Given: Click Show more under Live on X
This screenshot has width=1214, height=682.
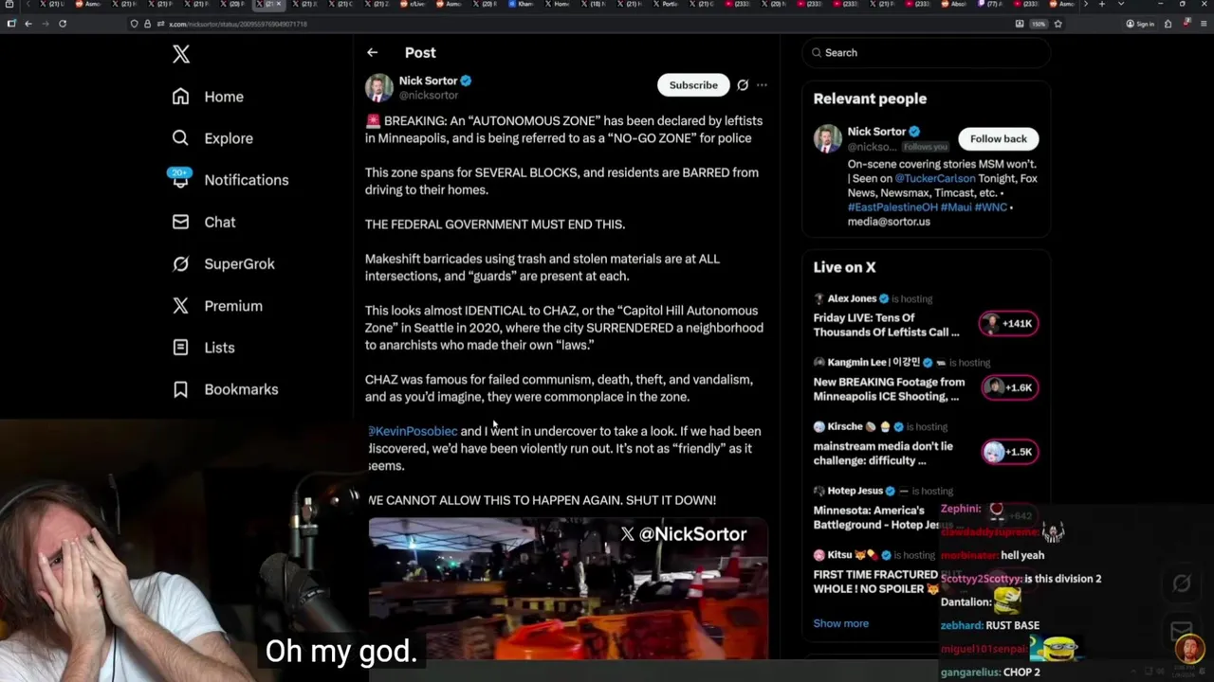Looking at the screenshot, I should pyautogui.click(x=840, y=623).
